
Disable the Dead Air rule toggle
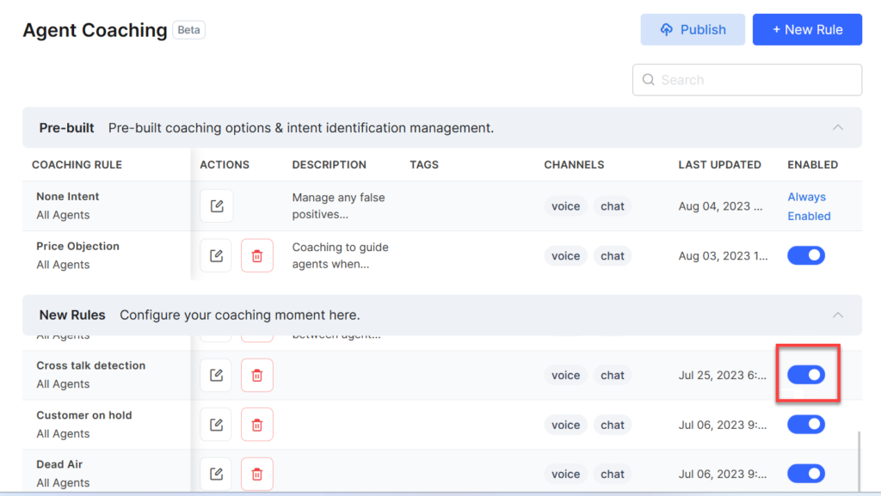point(806,474)
